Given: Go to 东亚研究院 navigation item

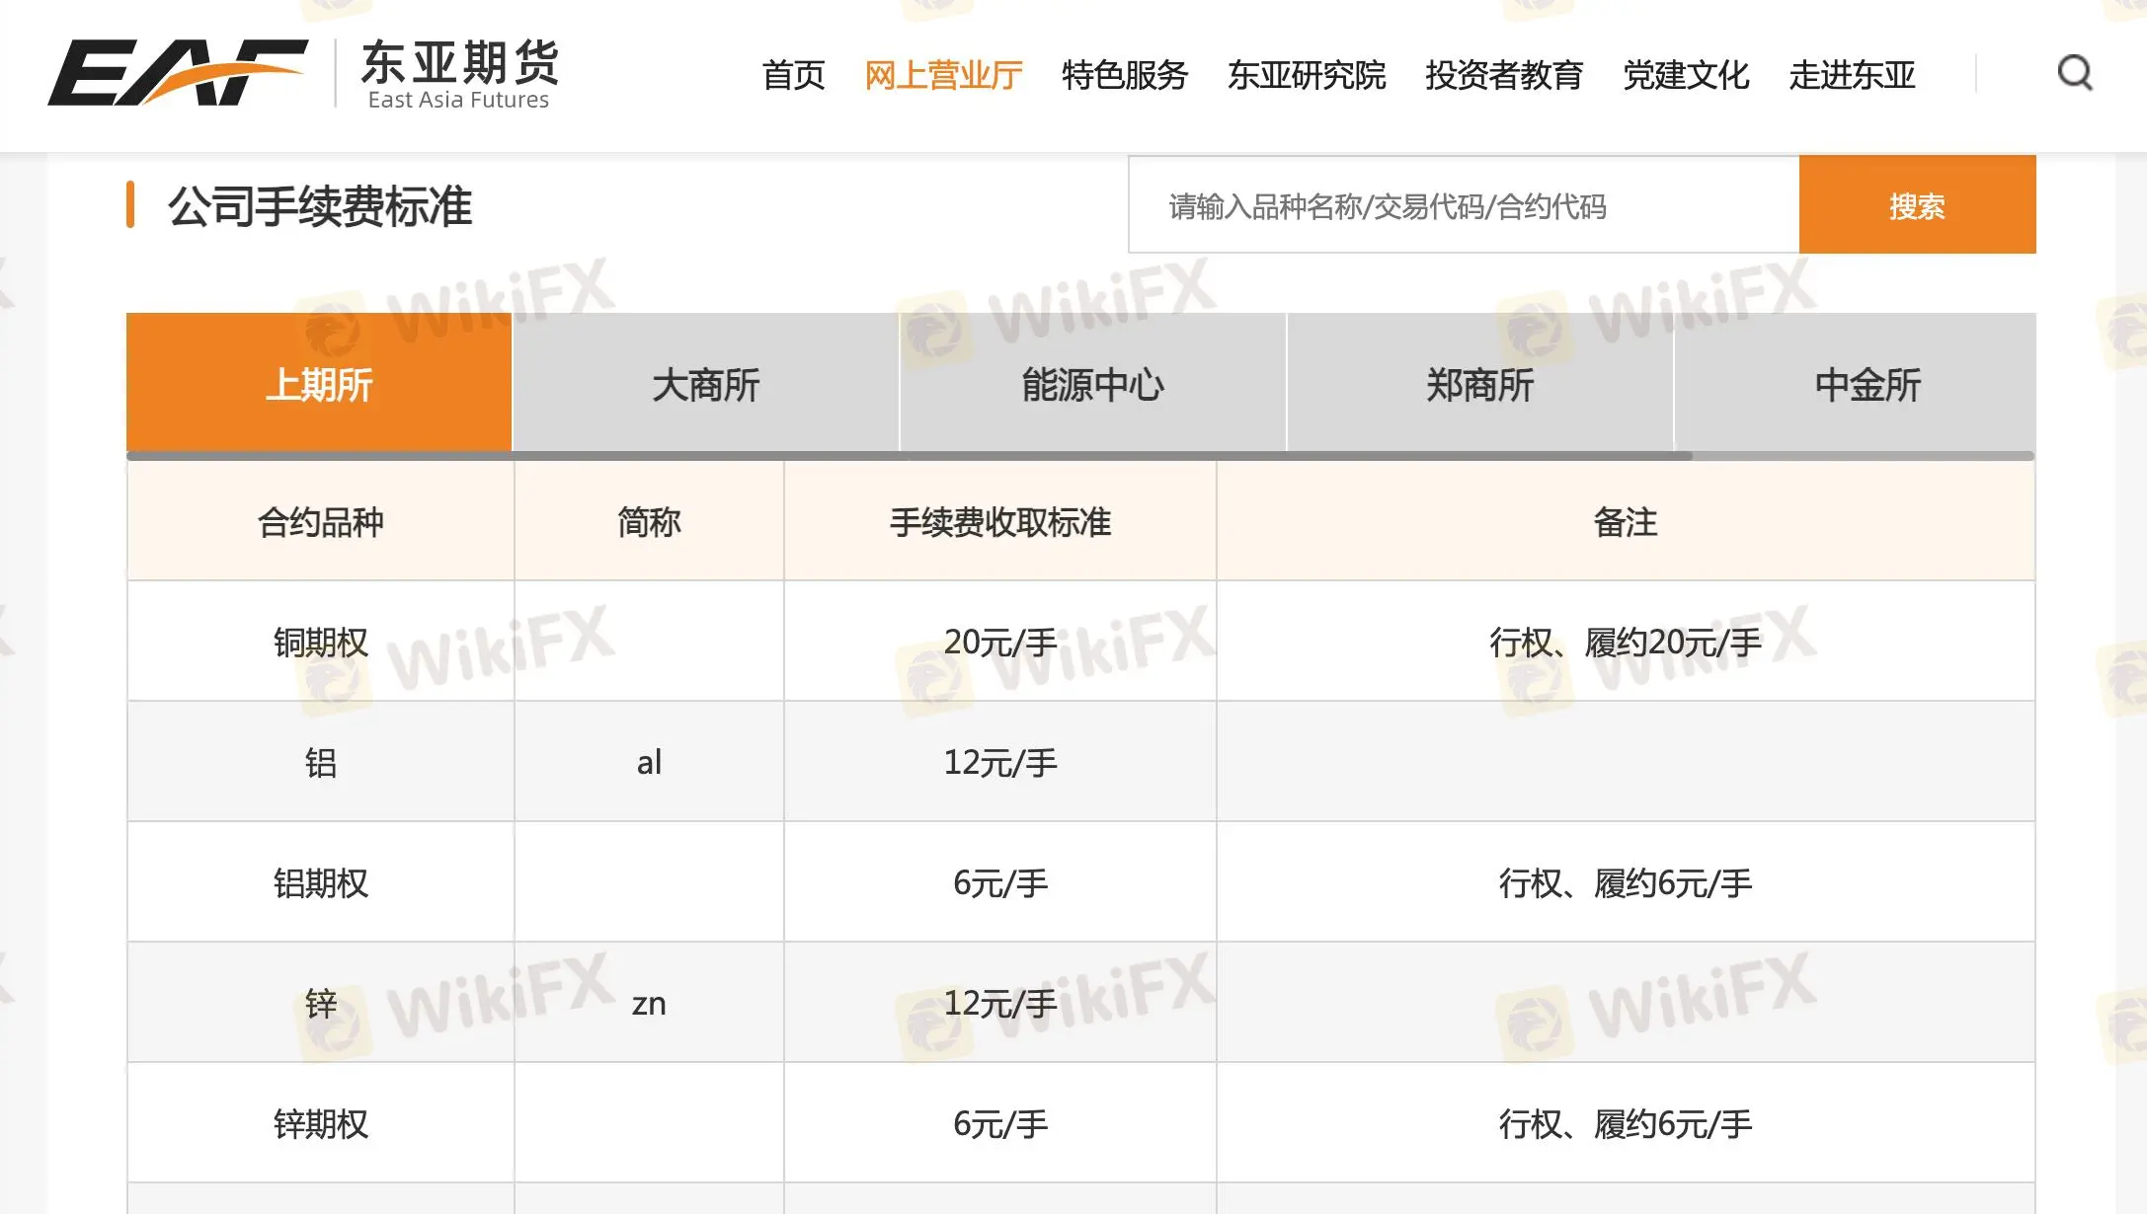Looking at the screenshot, I should pyautogui.click(x=1307, y=75).
